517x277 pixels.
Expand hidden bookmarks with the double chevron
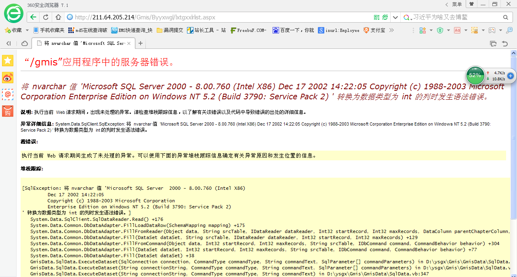[x=391, y=30]
